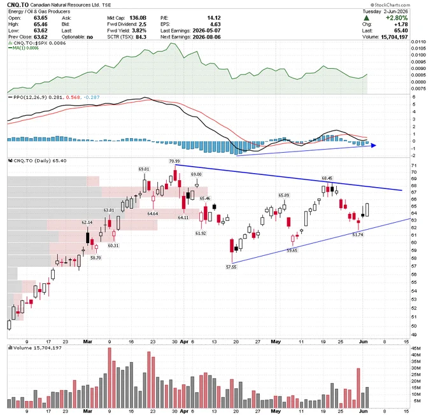Click the TSE exchange label
The image size is (433, 415).
[106, 5]
